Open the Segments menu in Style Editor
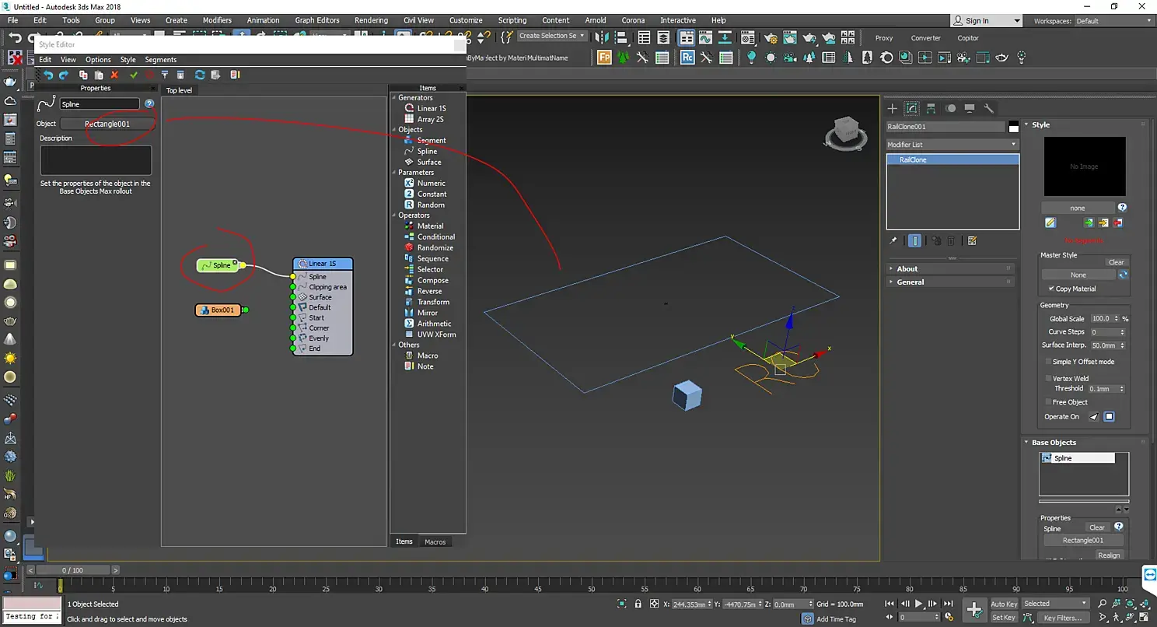This screenshot has height=627, width=1157. tap(160, 60)
